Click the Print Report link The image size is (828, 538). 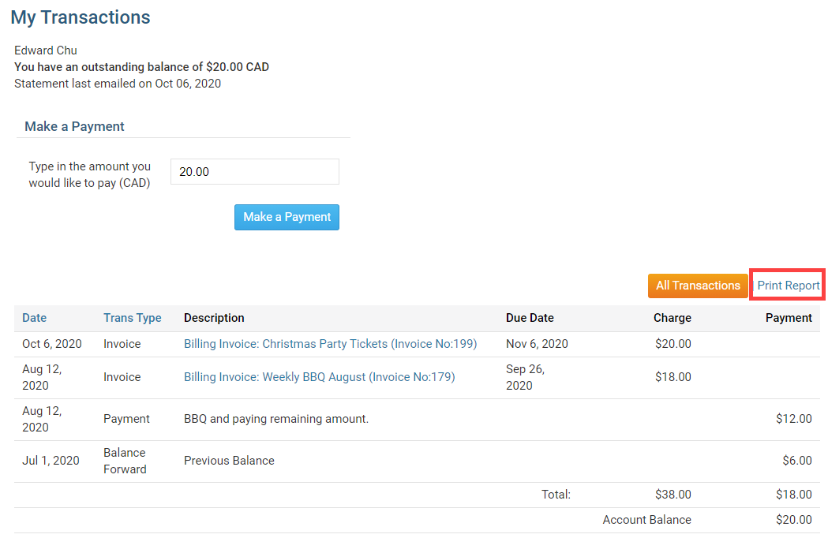(788, 286)
